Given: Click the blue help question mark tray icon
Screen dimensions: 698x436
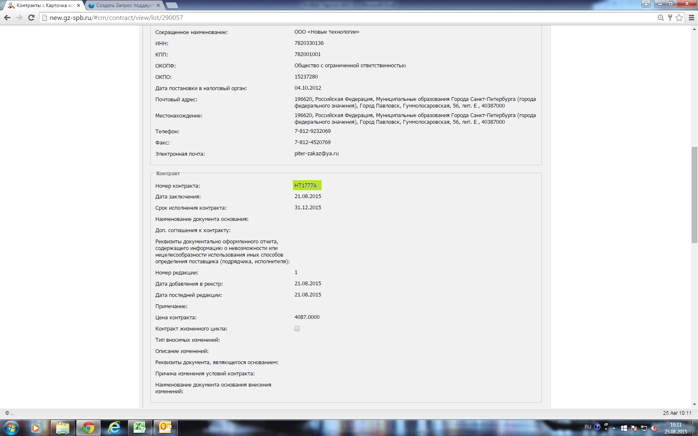Looking at the screenshot, I should [597, 427].
